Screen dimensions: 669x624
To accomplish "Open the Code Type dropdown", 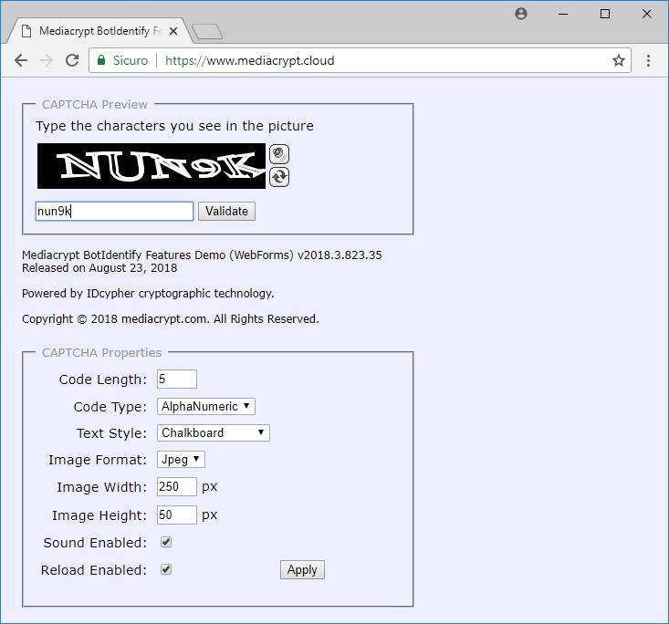I will 206,407.
